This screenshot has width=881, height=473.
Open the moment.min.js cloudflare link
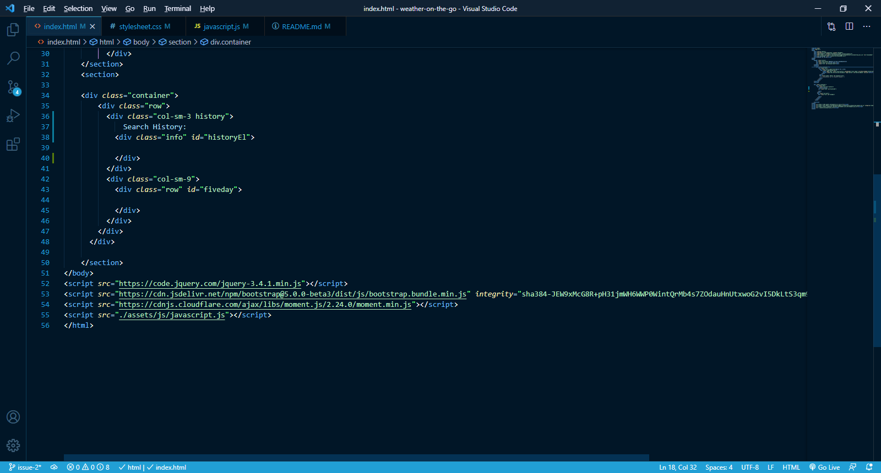(265, 305)
